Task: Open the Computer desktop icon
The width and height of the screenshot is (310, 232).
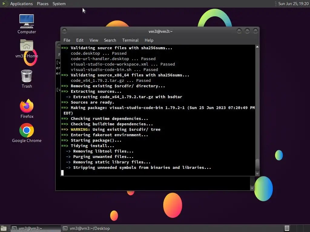Action: pos(27,24)
